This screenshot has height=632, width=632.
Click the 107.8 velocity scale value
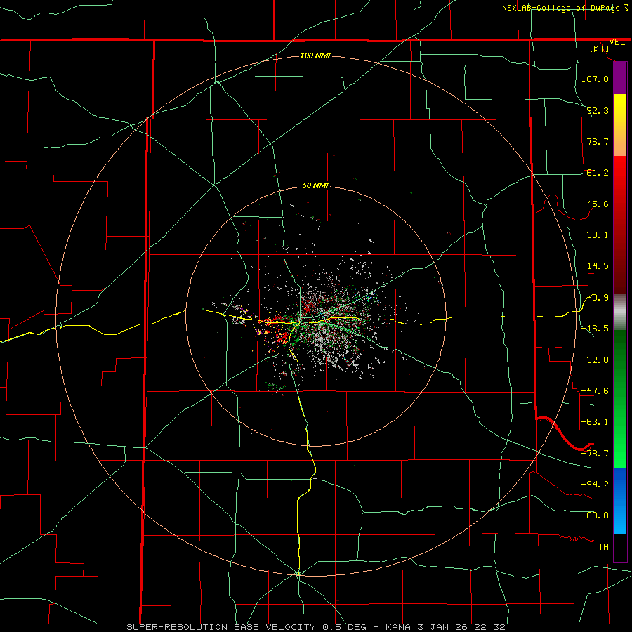595,79
